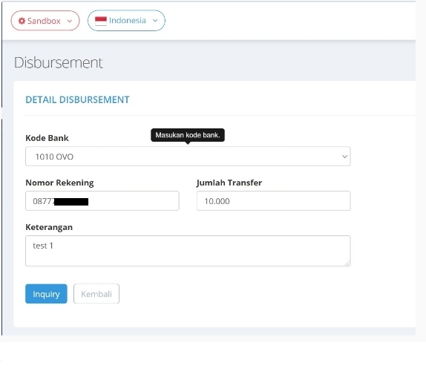
Task: Go back with the Kembali button
Action: pyautogui.click(x=96, y=294)
